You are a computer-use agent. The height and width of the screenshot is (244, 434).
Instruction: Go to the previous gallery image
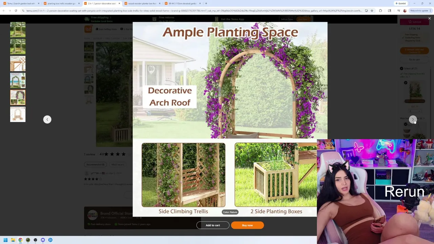click(x=47, y=119)
